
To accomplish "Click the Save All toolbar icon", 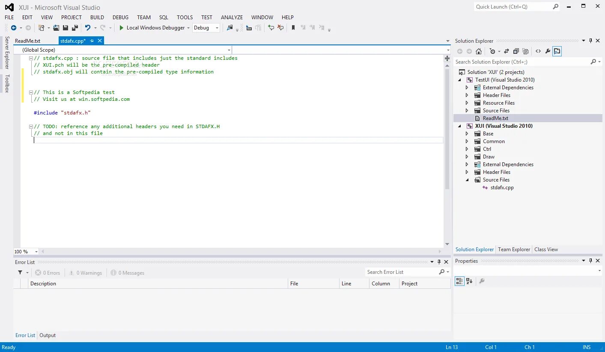I will [75, 28].
